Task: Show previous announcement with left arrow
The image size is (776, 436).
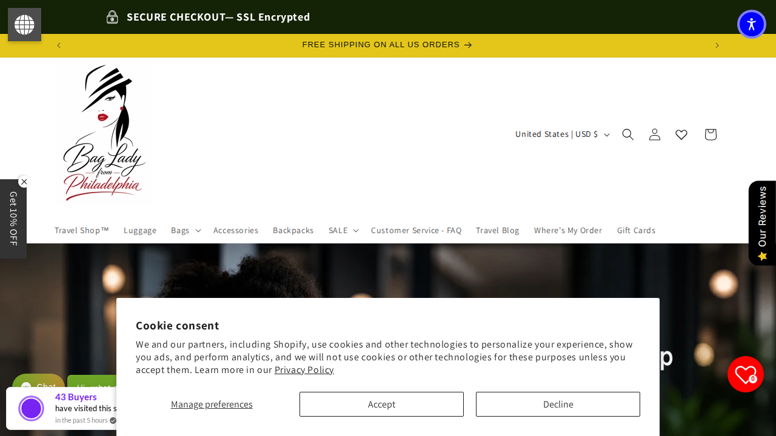Action: [59, 45]
